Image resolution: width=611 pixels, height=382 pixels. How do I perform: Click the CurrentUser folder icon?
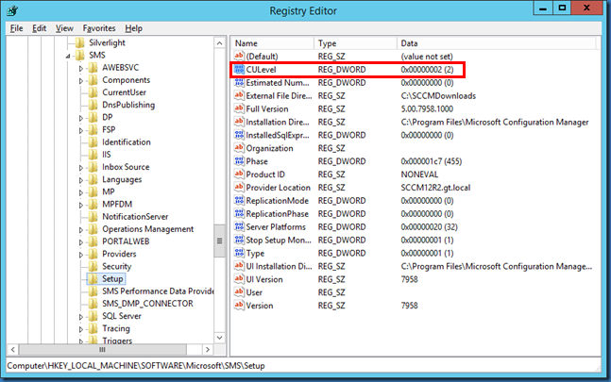coord(93,92)
